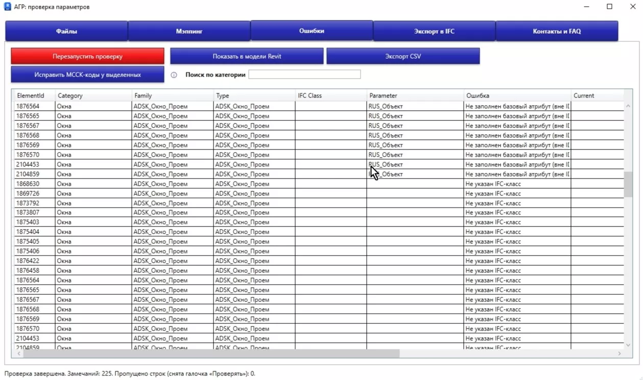Sort table by ElementId column header

[x=35, y=95]
